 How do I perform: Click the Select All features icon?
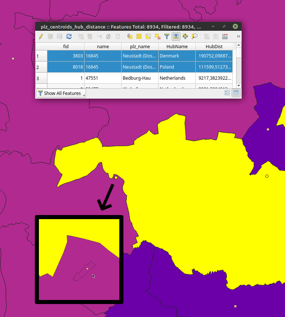(x=139, y=36)
